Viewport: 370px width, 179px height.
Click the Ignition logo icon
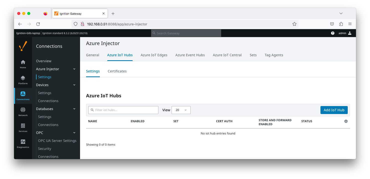(x=23, y=46)
